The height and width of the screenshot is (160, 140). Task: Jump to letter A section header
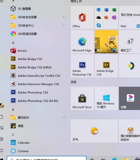(x=13, y=43)
